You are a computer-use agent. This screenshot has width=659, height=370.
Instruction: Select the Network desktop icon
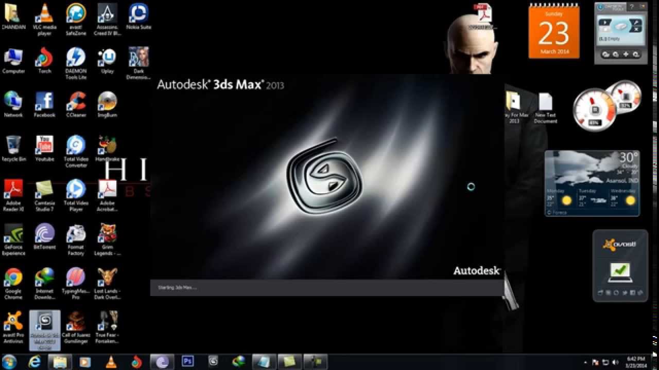pos(13,104)
